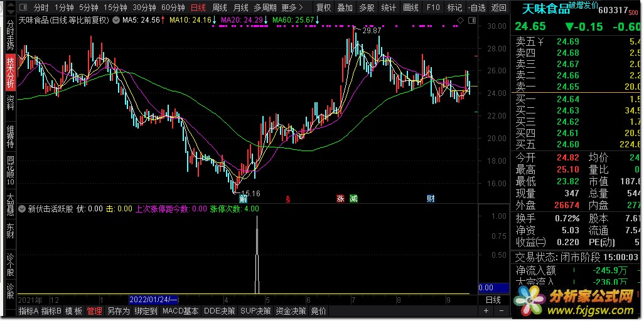The height and width of the screenshot is (321, 644).
Task: Select the 指标A tab
Action: click(28, 311)
